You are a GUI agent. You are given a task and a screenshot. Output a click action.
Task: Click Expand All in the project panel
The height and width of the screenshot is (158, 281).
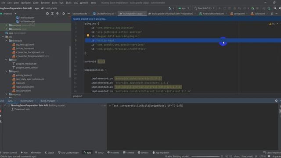[52, 14]
